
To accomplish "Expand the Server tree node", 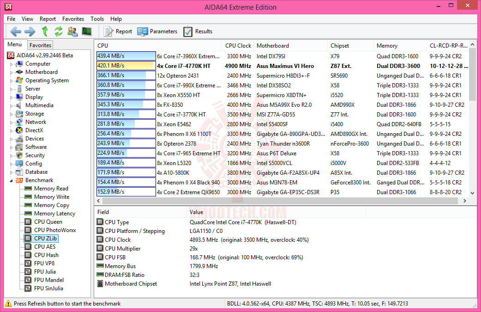I will [x=12, y=89].
